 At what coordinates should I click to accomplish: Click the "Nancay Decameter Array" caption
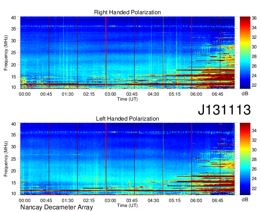(56, 207)
